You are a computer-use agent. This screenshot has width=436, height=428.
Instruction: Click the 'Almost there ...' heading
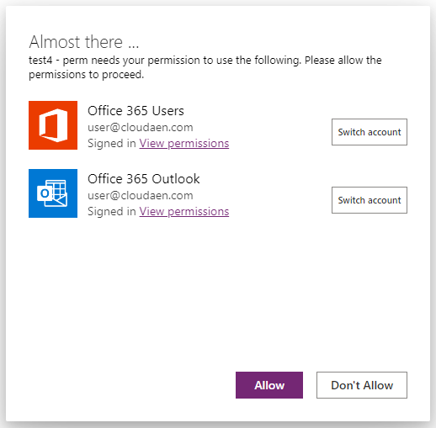click(84, 42)
